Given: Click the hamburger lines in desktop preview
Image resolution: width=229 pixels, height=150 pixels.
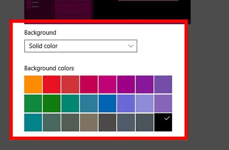Looking at the screenshot, I should (35, 4).
